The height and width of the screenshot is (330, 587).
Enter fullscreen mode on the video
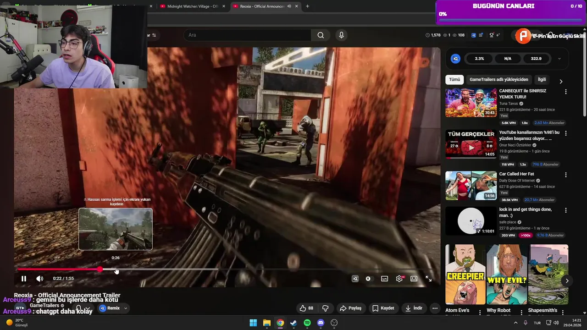coord(428,279)
